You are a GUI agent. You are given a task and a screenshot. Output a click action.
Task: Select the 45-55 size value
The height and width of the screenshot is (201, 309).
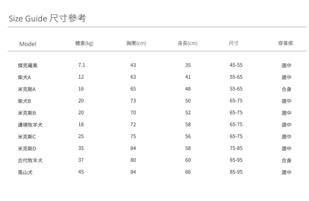(236, 65)
